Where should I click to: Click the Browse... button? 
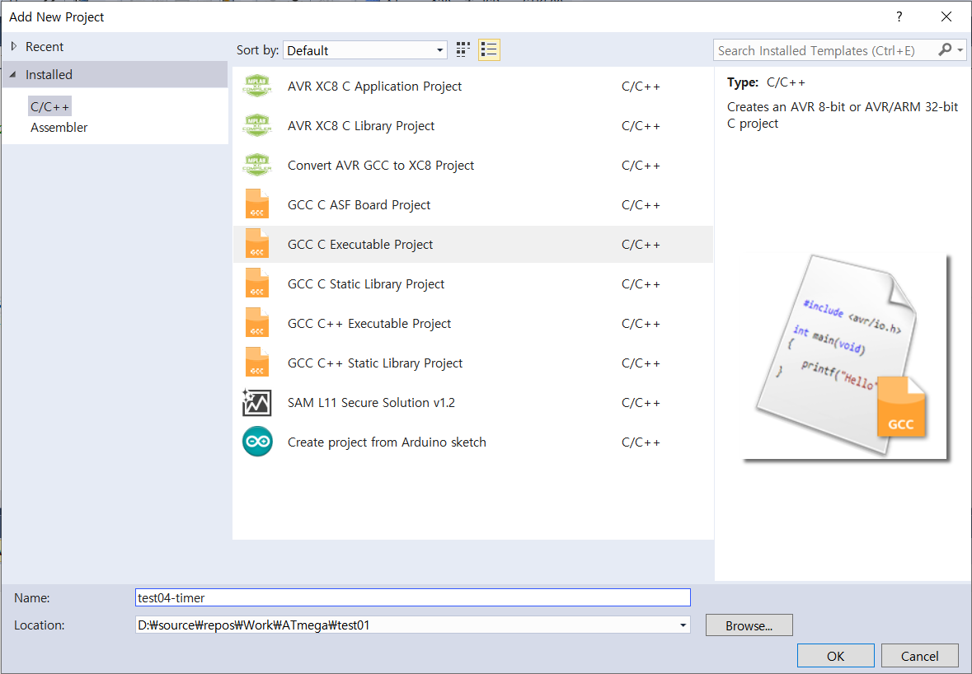coord(749,625)
